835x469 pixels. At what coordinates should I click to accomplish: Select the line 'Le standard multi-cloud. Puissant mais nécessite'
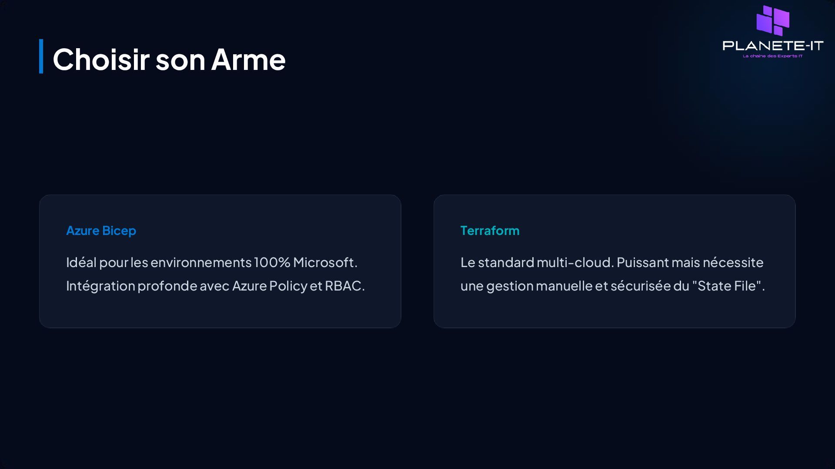[611, 262]
